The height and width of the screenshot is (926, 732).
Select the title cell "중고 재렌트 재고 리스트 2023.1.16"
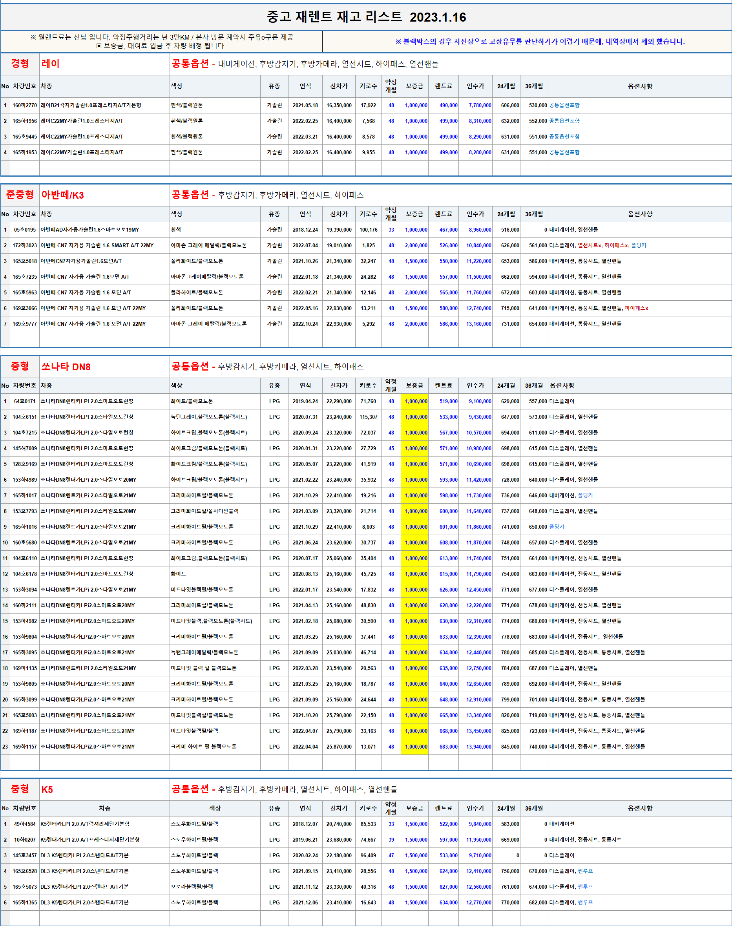coord(366,17)
